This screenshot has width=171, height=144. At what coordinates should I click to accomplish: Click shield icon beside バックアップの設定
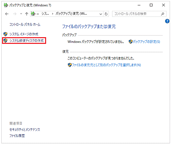point(131,42)
